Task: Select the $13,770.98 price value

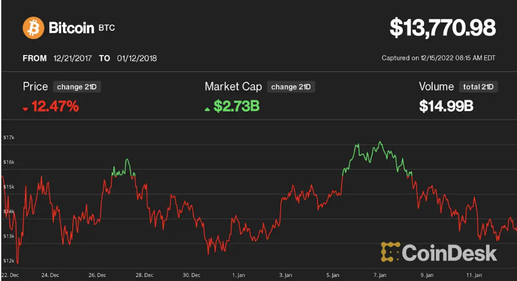Action: pos(443,28)
